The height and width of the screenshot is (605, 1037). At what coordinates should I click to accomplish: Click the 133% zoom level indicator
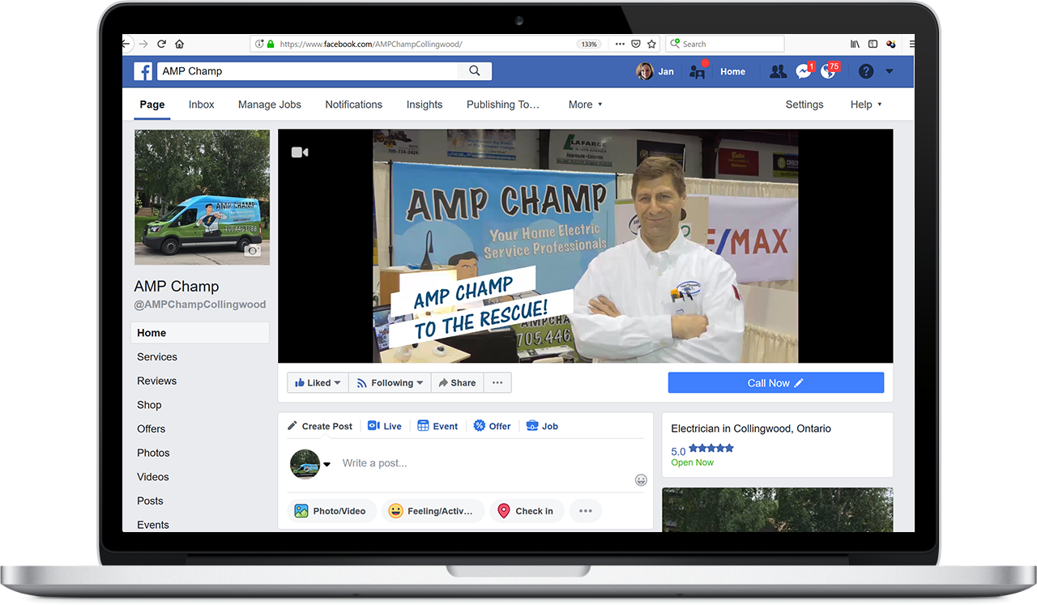point(588,45)
